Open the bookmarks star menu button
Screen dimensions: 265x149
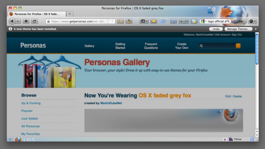coord(144,21)
